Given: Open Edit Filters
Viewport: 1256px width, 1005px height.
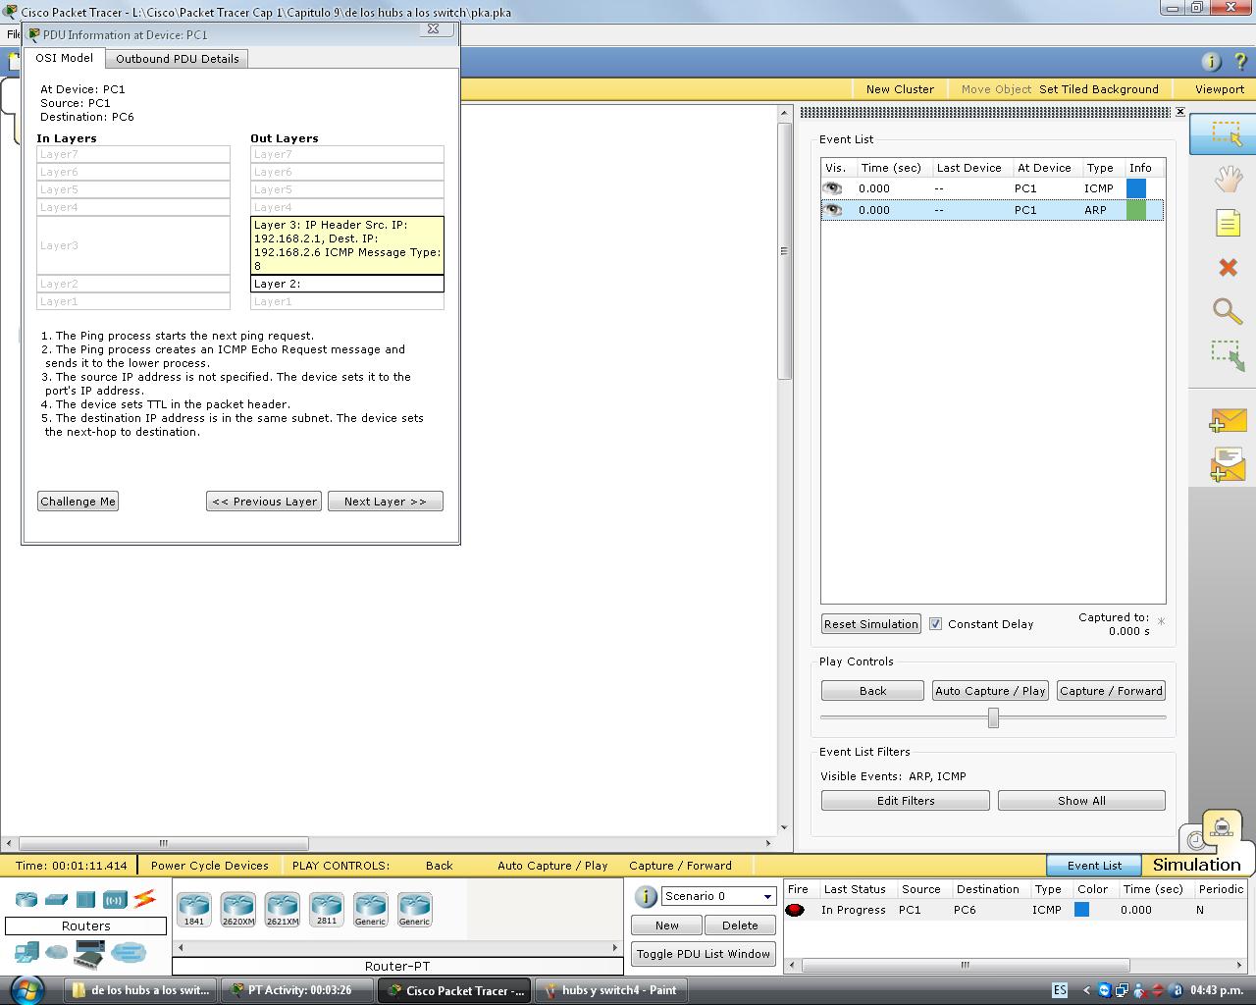Looking at the screenshot, I should point(906,801).
